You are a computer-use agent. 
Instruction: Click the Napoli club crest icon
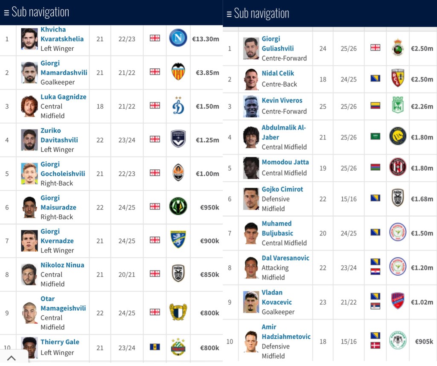click(x=178, y=38)
